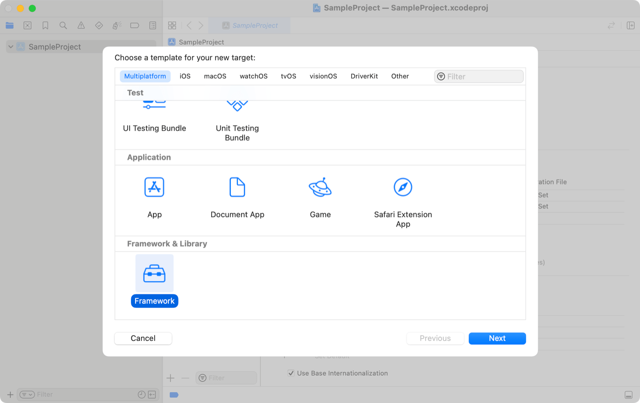Click the add target plus button
Screen dimensions: 640x403
click(x=170, y=378)
